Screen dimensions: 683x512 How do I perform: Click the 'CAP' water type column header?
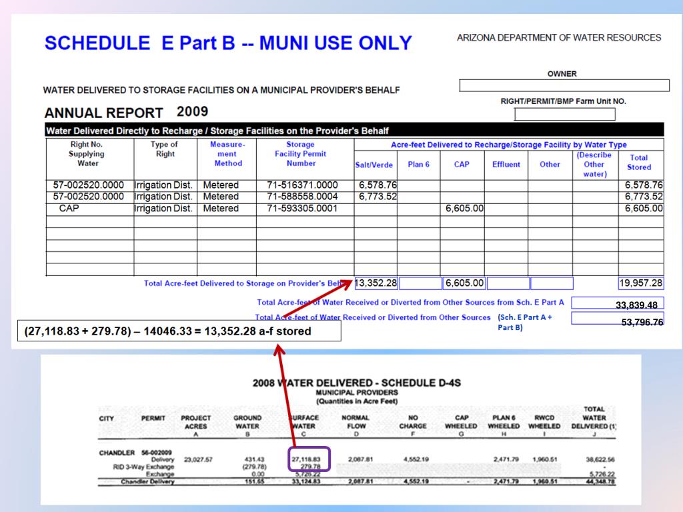pos(462,164)
